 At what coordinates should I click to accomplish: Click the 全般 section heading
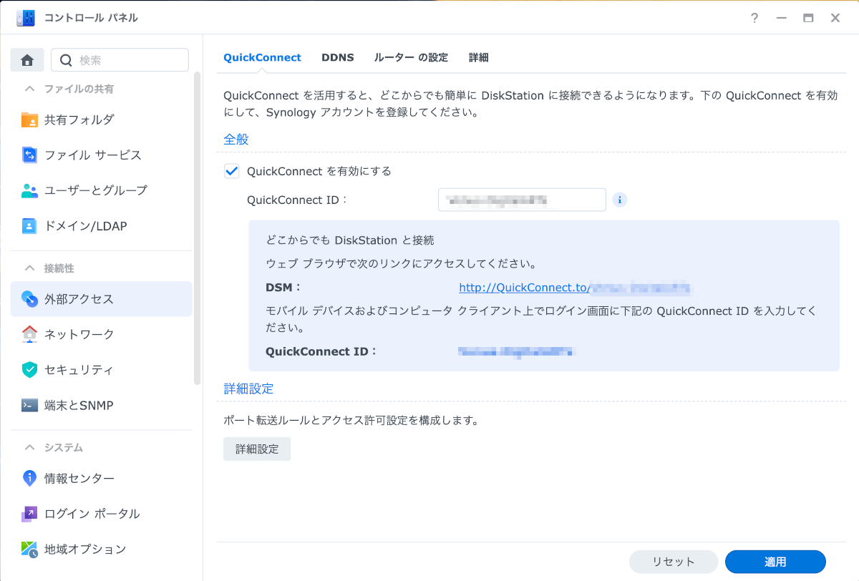[236, 140]
